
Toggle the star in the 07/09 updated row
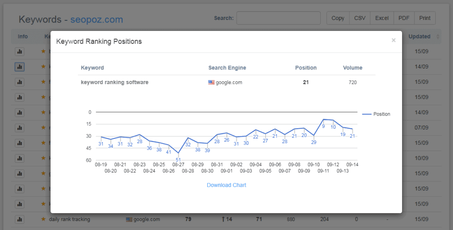(43, 127)
